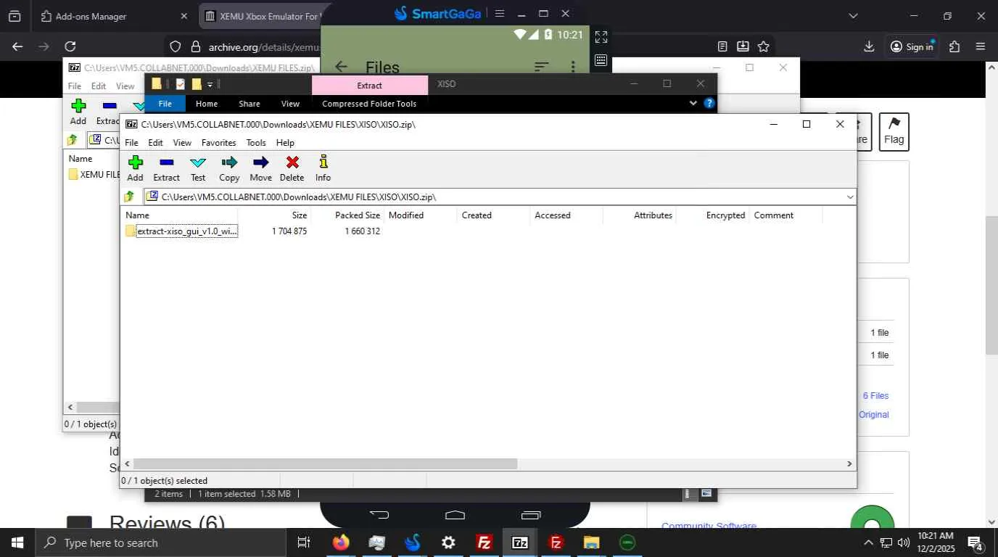Sort by the Name column in XISO.zip
Viewport: 998px width, 557px height.
[x=180, y=215]
